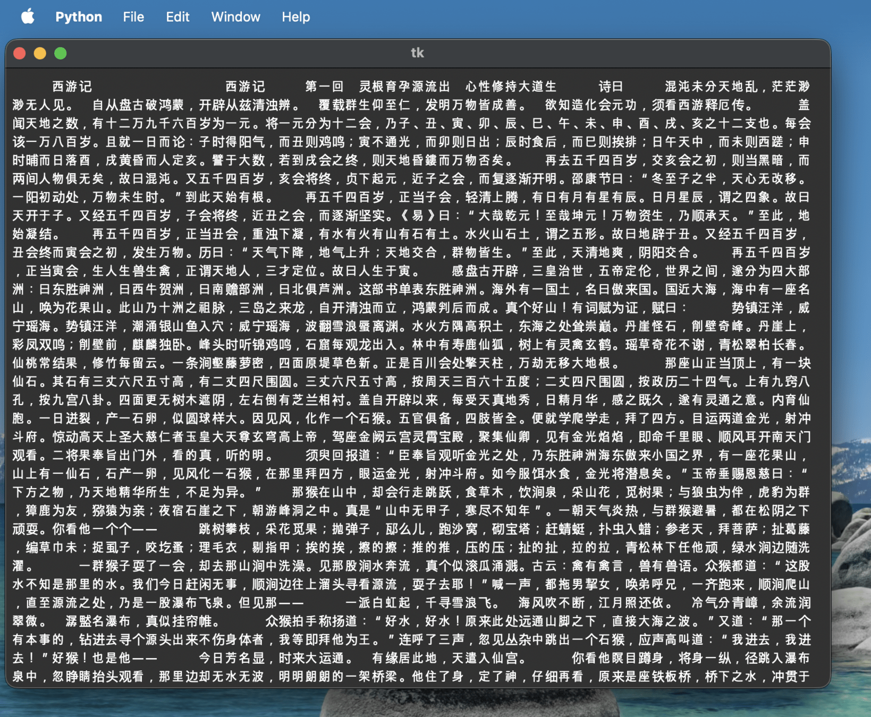Open the File menu
The width and height of the screenshot is (871, 717).
click(133, 17)
